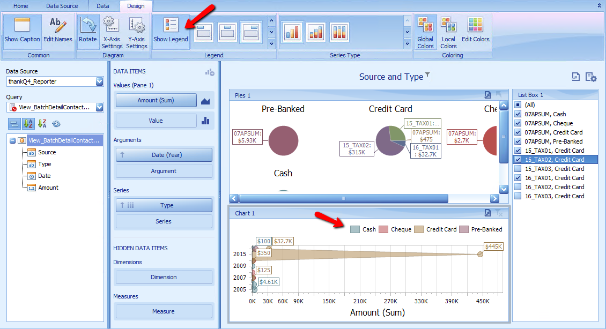
Task: Expand the Series Type gallery
Action: click(407, 43)
